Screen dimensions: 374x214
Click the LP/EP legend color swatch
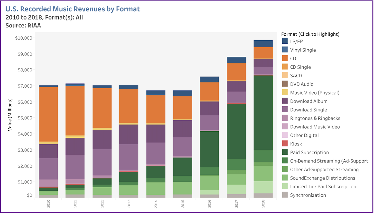click(x=285, y=41)
